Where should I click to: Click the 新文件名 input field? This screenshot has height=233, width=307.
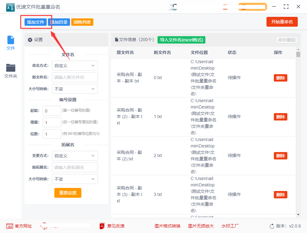(x=75, y=77)
